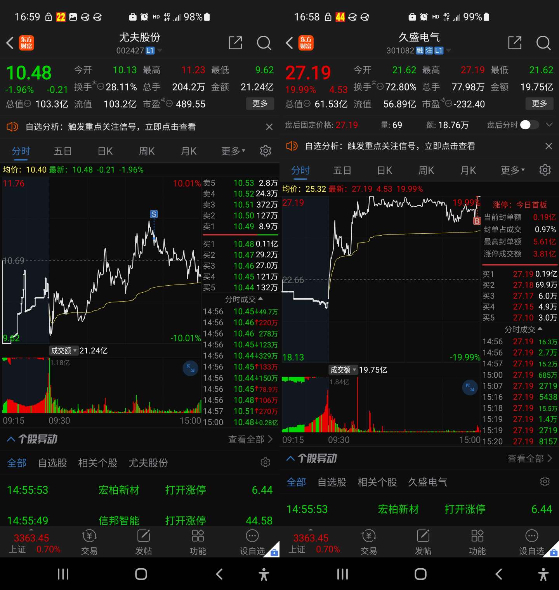Select 自选股 filter on 尤夫股份 page
This screenshot has height=590, width=559.
(52, 463)
